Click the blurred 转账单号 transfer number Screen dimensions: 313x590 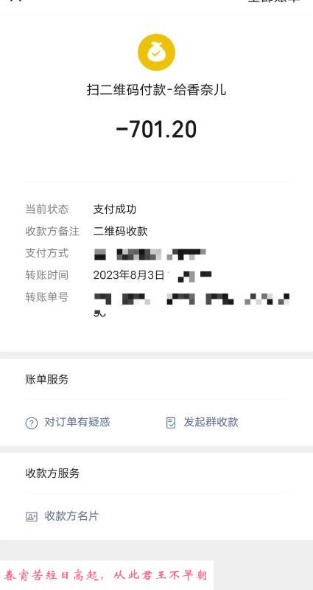pyautogui.click(x=191, y=304)
